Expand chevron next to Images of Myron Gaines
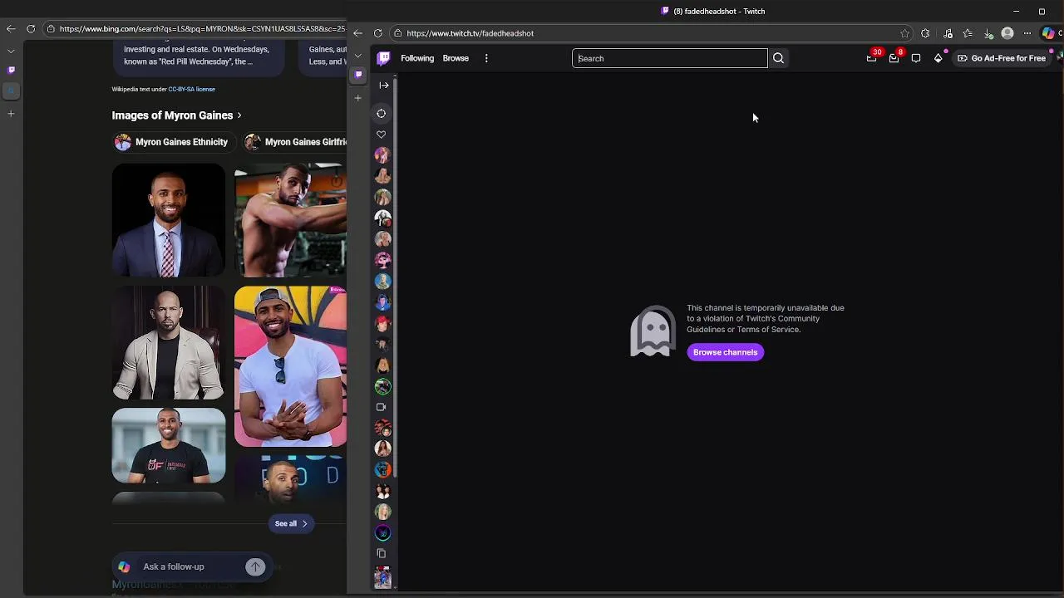This screenshot has width=1064, height=598. pos(239,115)
